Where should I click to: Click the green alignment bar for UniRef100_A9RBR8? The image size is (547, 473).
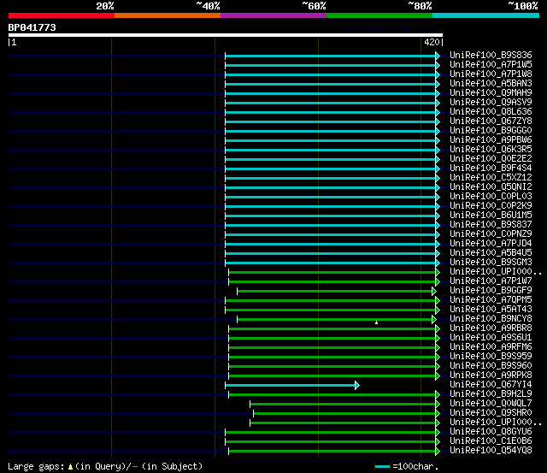[x=332, y=328]
